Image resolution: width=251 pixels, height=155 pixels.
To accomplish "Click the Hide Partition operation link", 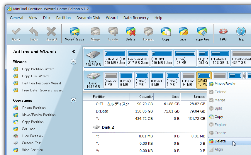I will pyautogui.click(x=32, y=136).
